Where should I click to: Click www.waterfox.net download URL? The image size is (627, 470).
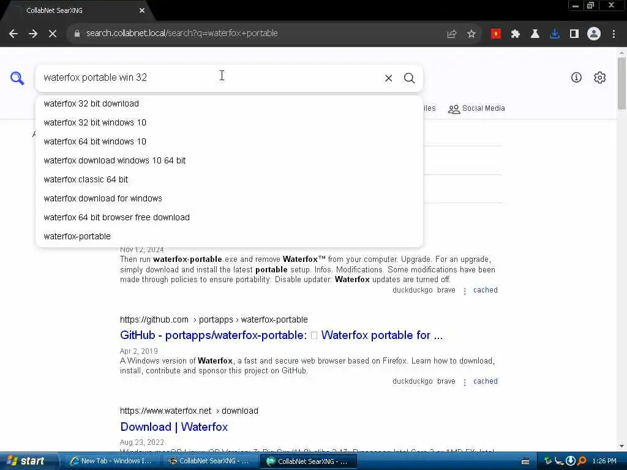coord(189,411)
